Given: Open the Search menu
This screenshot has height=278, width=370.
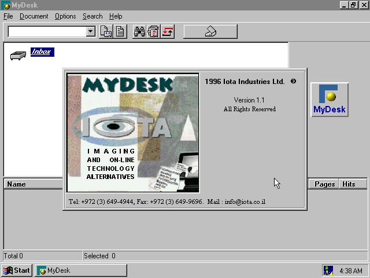Looking at the screenshot, I should (92, 16).
